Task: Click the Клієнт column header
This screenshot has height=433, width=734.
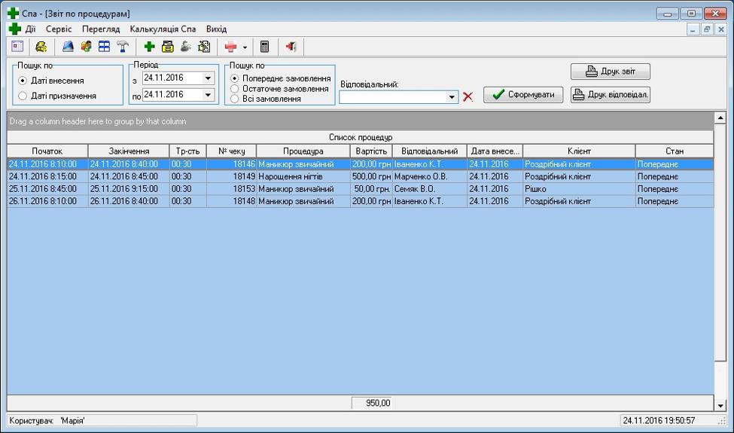Action: 579,151
